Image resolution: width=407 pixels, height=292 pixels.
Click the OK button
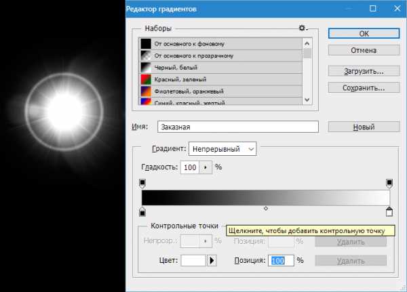pos(364,33)
